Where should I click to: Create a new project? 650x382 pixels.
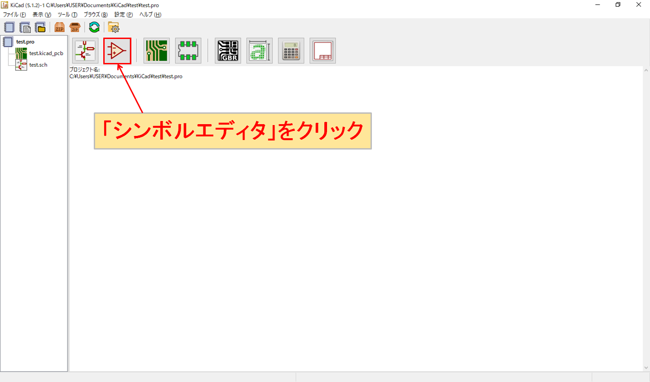click(x=9, y=27)
